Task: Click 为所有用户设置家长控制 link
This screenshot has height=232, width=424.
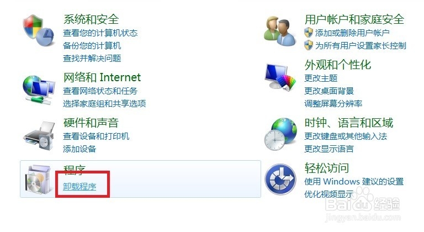Action: 361,45
